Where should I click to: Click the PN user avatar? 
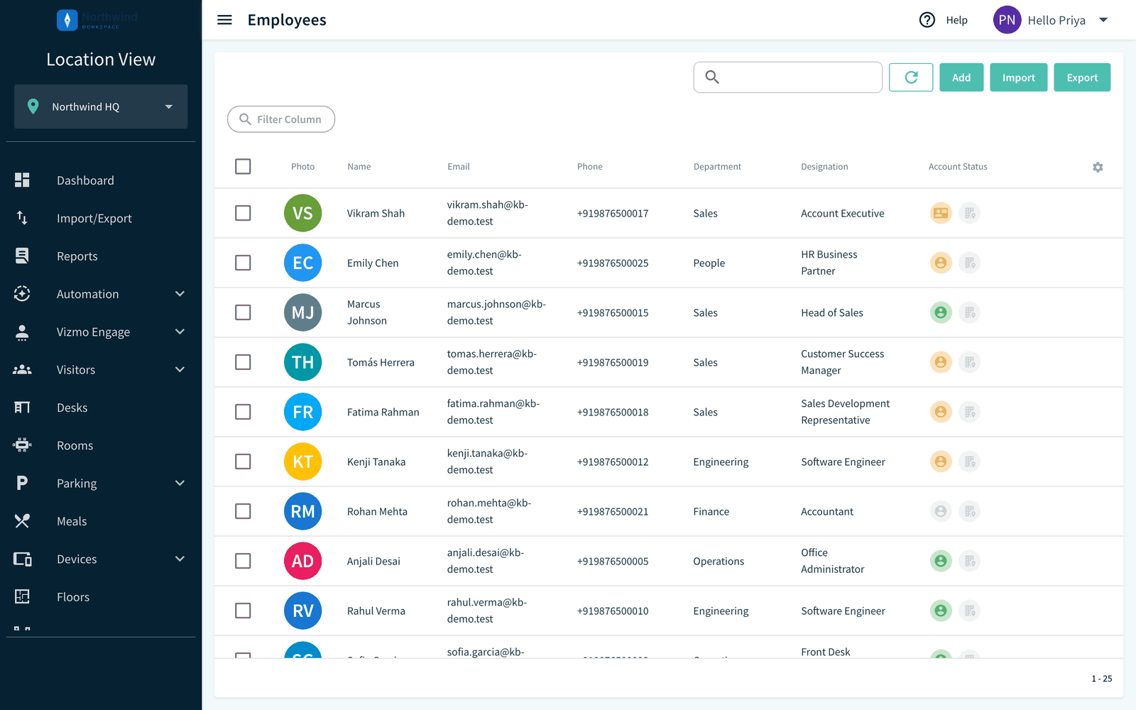click(x=1007, y=20)
